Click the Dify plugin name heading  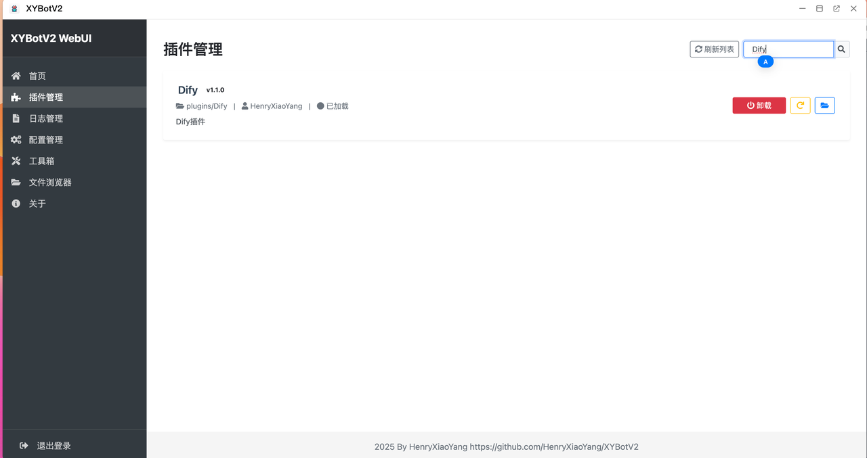[188, 90]
